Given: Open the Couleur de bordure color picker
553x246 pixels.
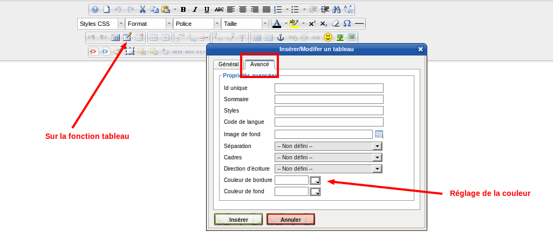Looking at the screenshot, I should [x=315, y=180].
